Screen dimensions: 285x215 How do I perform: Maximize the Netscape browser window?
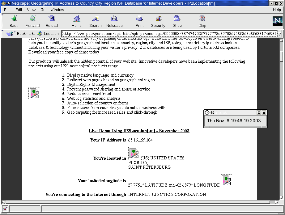[276, 3]
